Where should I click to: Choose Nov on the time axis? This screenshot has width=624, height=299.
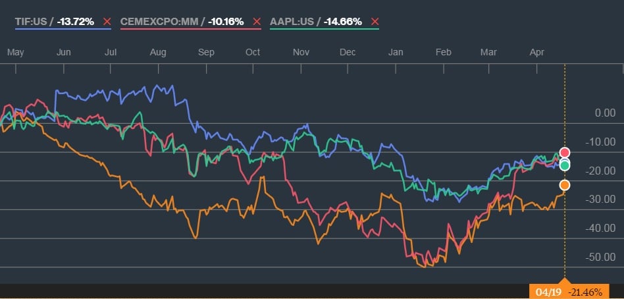coord(301,52)
